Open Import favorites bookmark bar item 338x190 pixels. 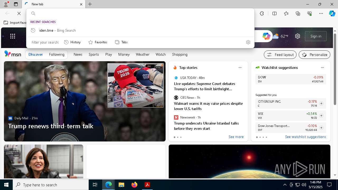point(15,23)
